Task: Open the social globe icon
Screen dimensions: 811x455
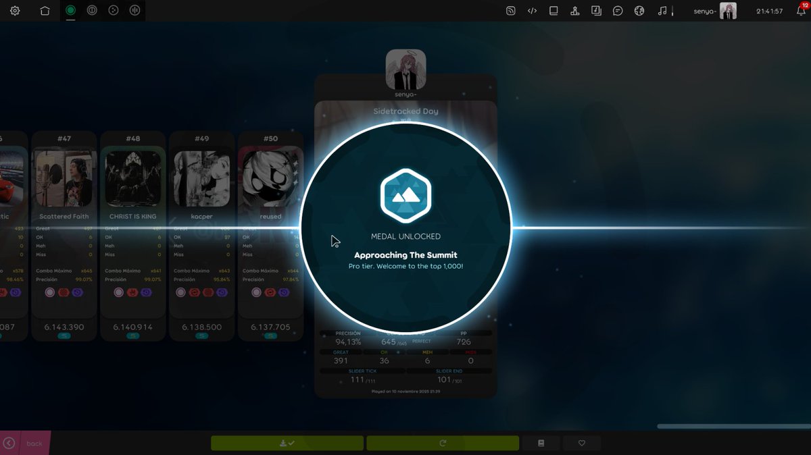Action: pyautogui.click(x=639, y=11)
